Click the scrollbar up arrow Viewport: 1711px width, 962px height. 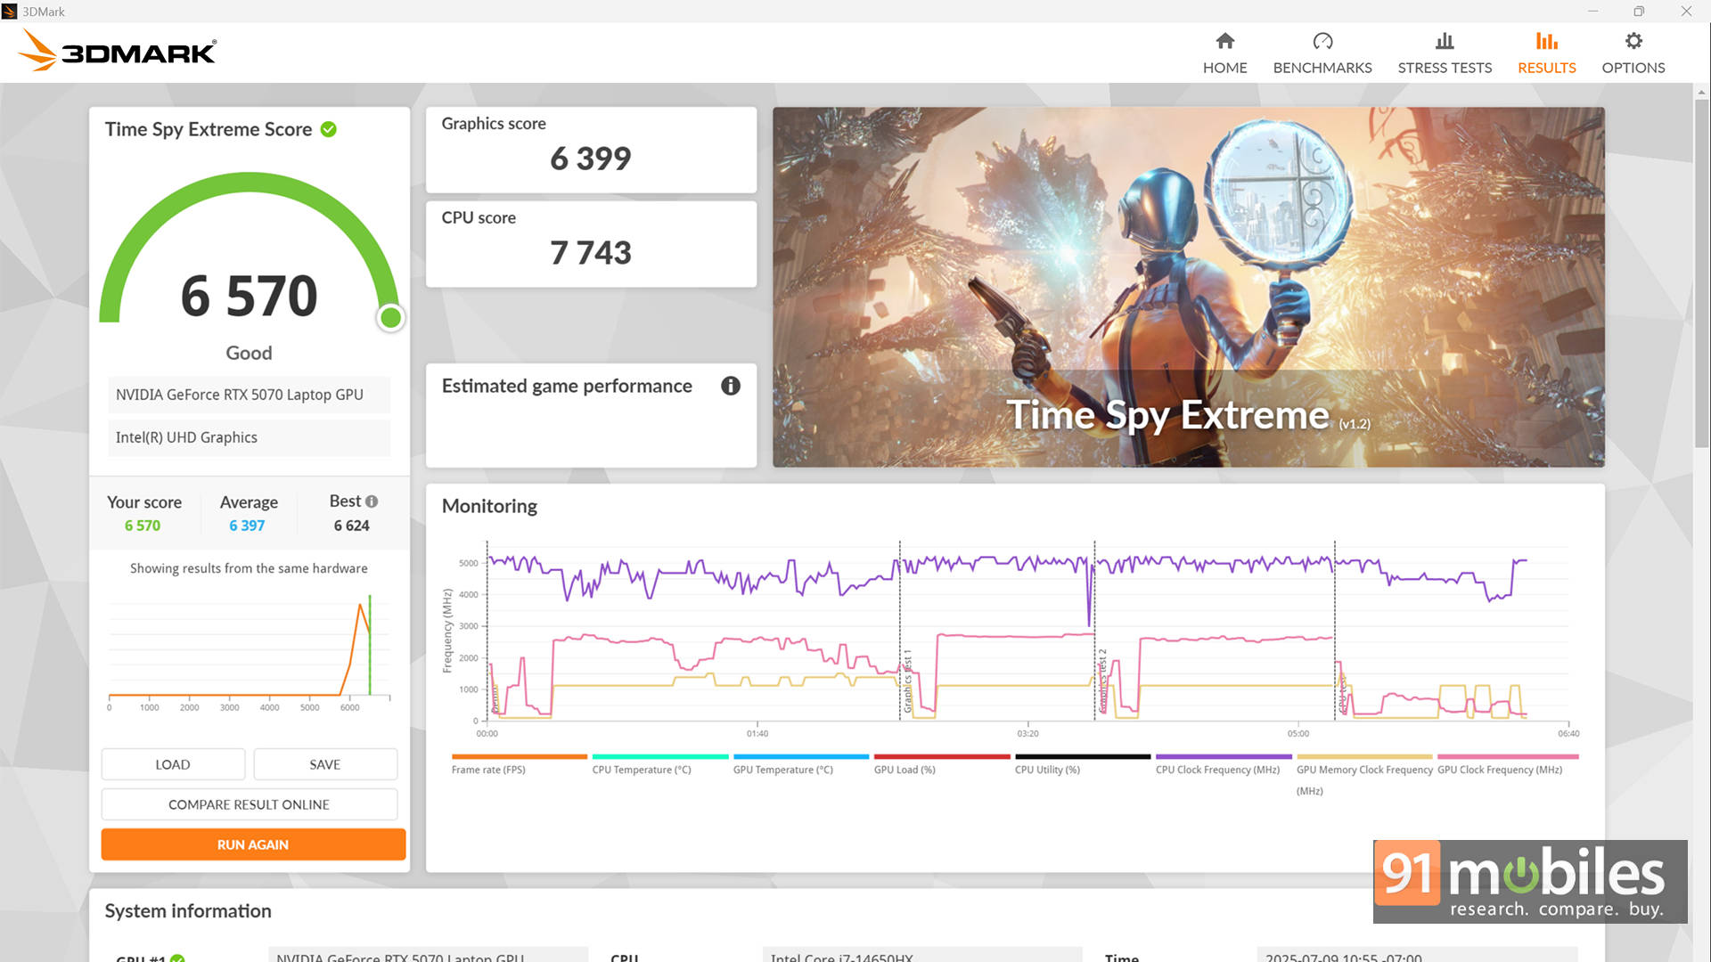1701,92
